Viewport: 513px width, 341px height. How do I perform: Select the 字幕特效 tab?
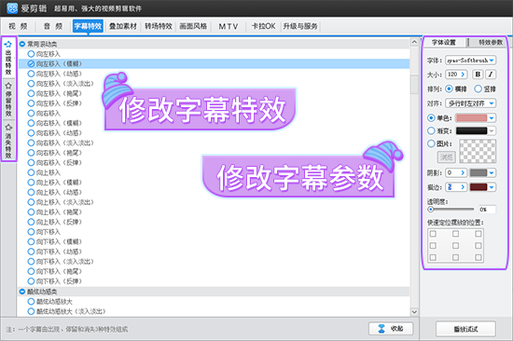(x=88, y=26)
